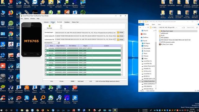Screen dimensions: 199x112
Task: Open Task View on the taskbar
Action: tap(12, 110)
